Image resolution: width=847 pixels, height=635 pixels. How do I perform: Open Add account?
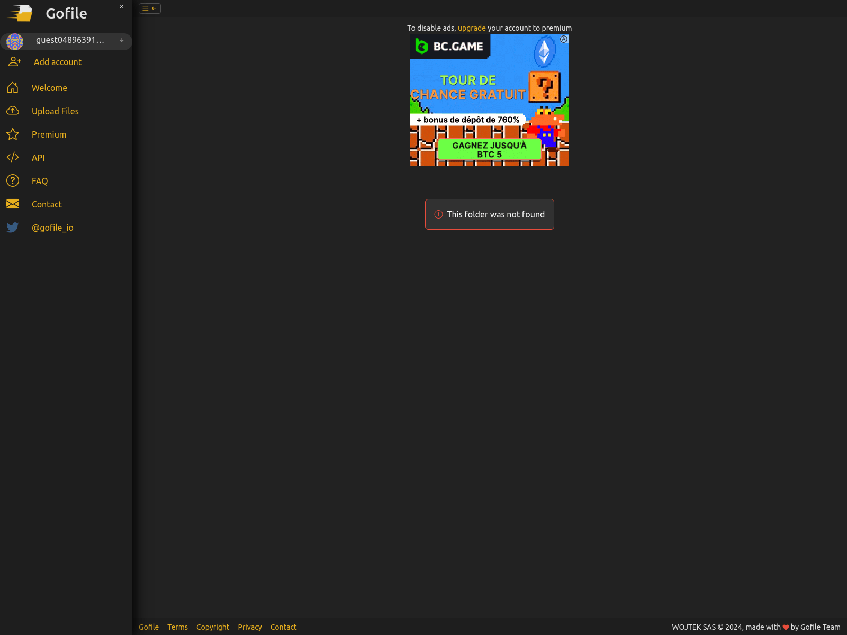coord(58,62)
